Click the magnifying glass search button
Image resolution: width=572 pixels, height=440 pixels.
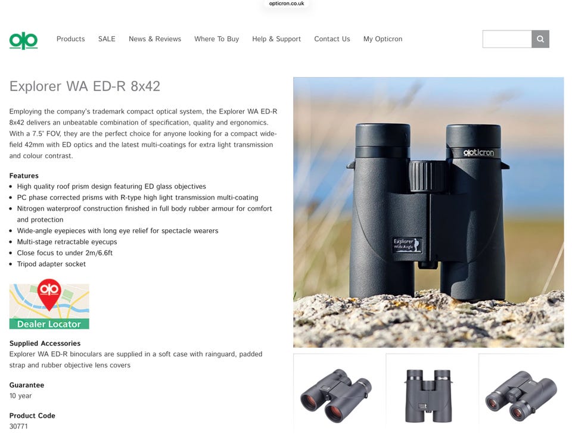coord(540,39)
